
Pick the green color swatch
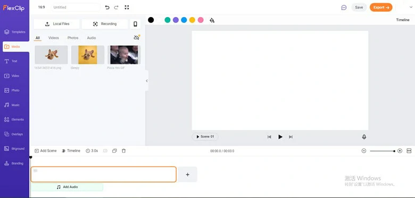click(x=167, y=20)
